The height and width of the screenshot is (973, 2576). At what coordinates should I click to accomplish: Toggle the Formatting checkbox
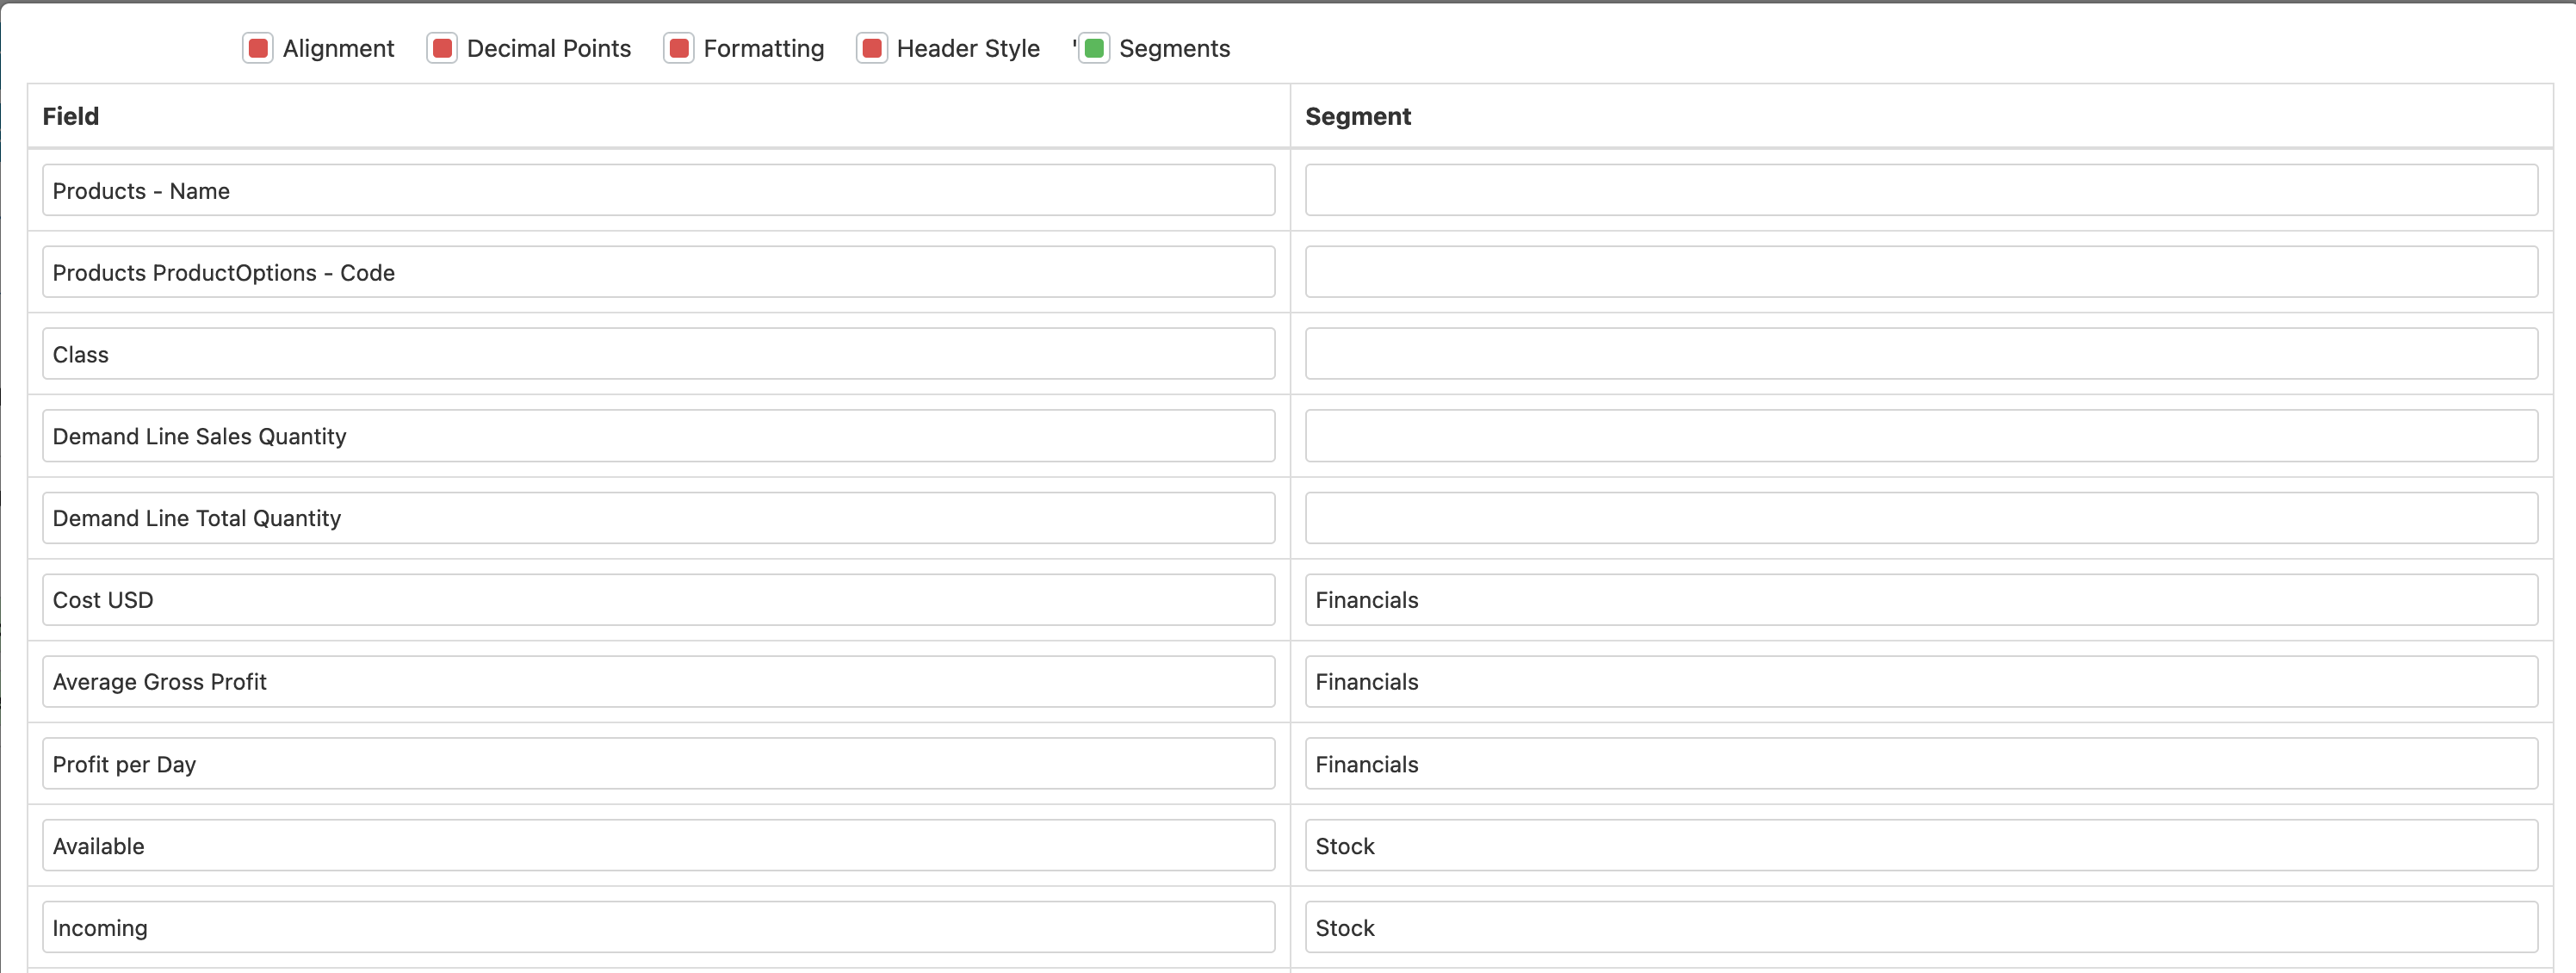[x=679, y=47]
